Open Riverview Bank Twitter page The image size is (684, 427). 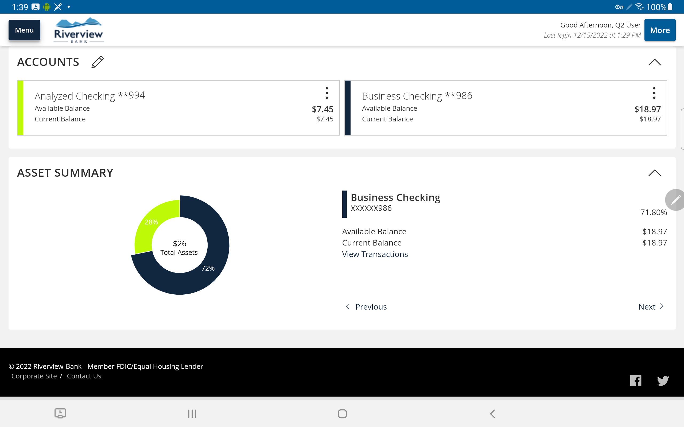(663, 380)
